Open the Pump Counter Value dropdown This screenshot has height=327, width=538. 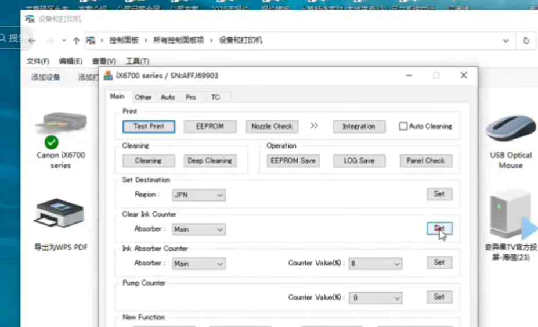click(x=375, y=298)
